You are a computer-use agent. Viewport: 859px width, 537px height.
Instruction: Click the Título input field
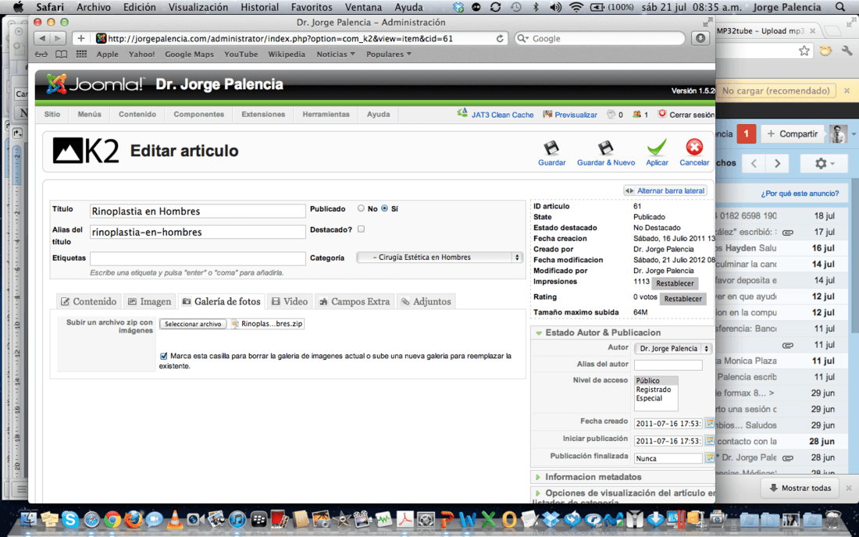coord(198,212)
